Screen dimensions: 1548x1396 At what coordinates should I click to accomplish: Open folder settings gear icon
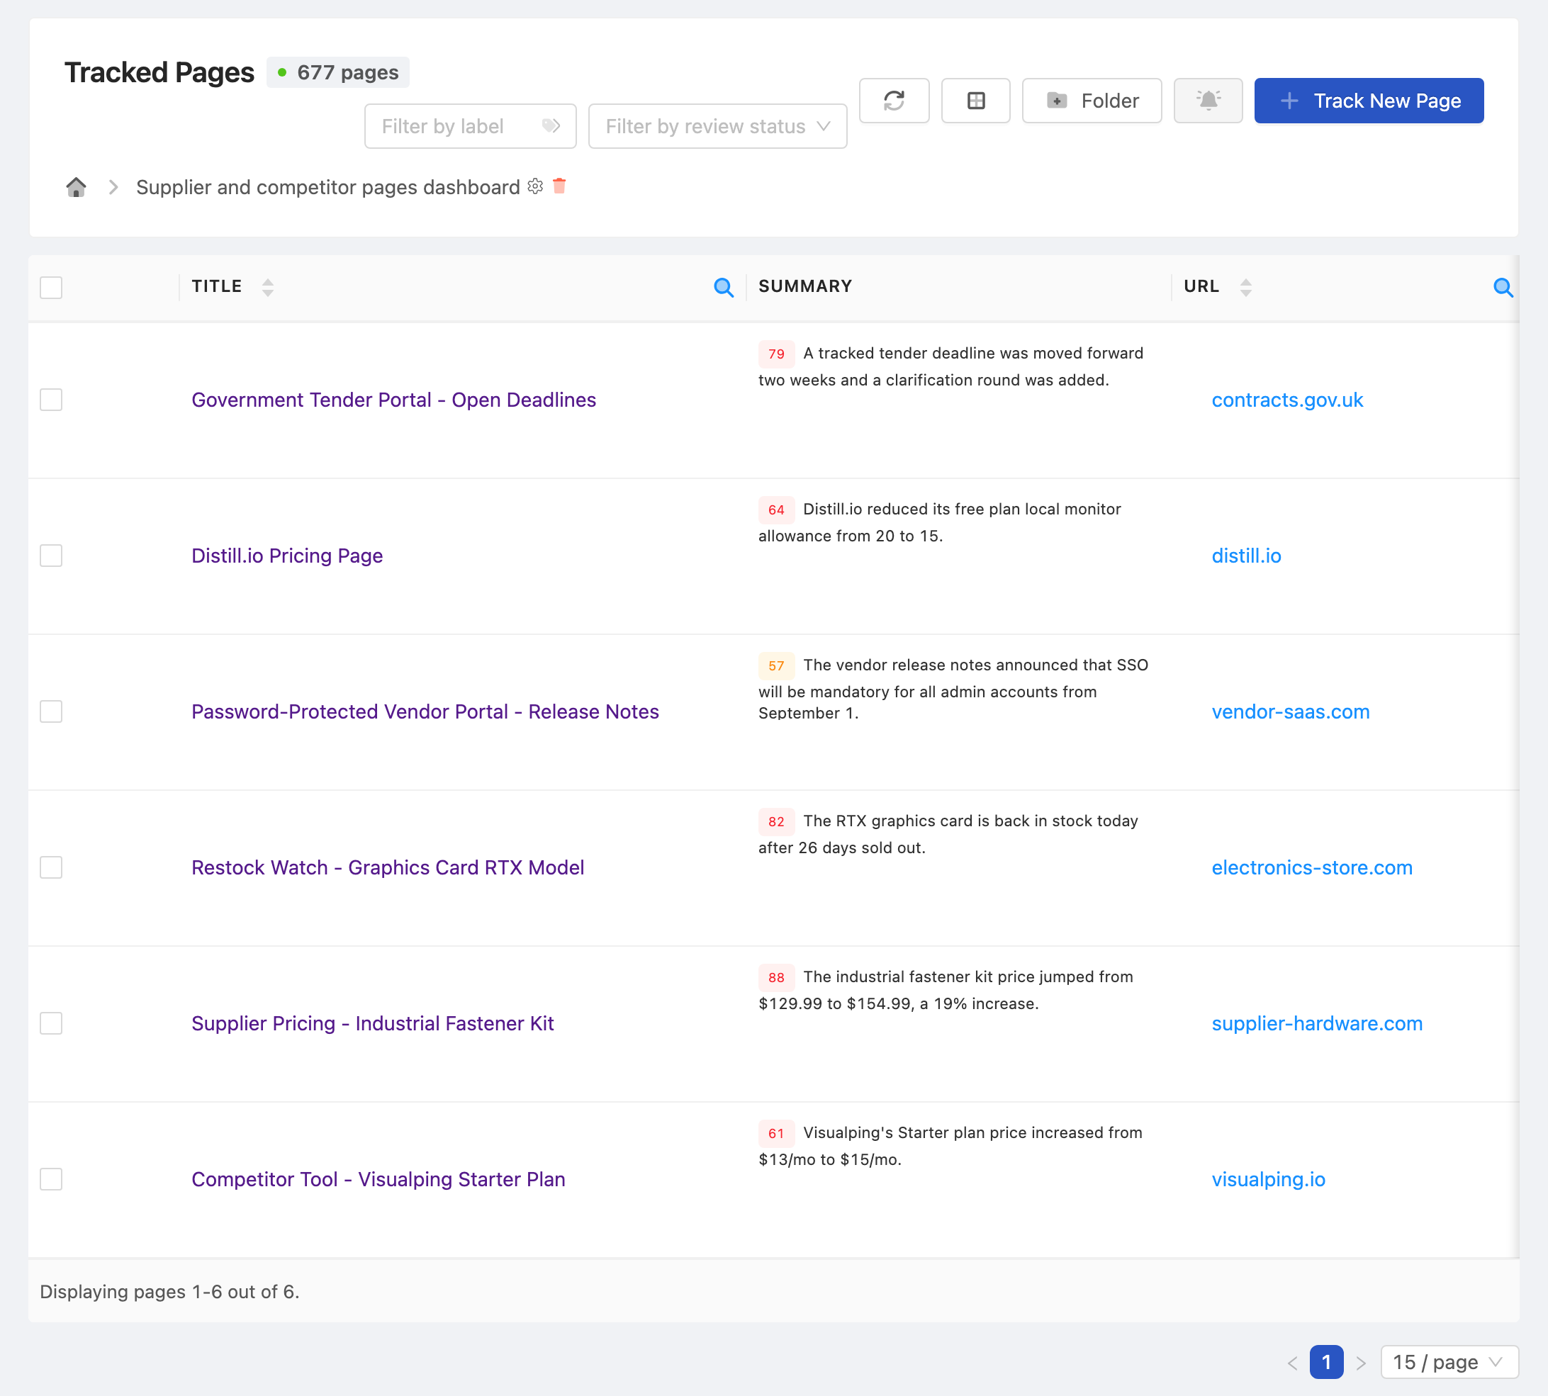[535, 186]
